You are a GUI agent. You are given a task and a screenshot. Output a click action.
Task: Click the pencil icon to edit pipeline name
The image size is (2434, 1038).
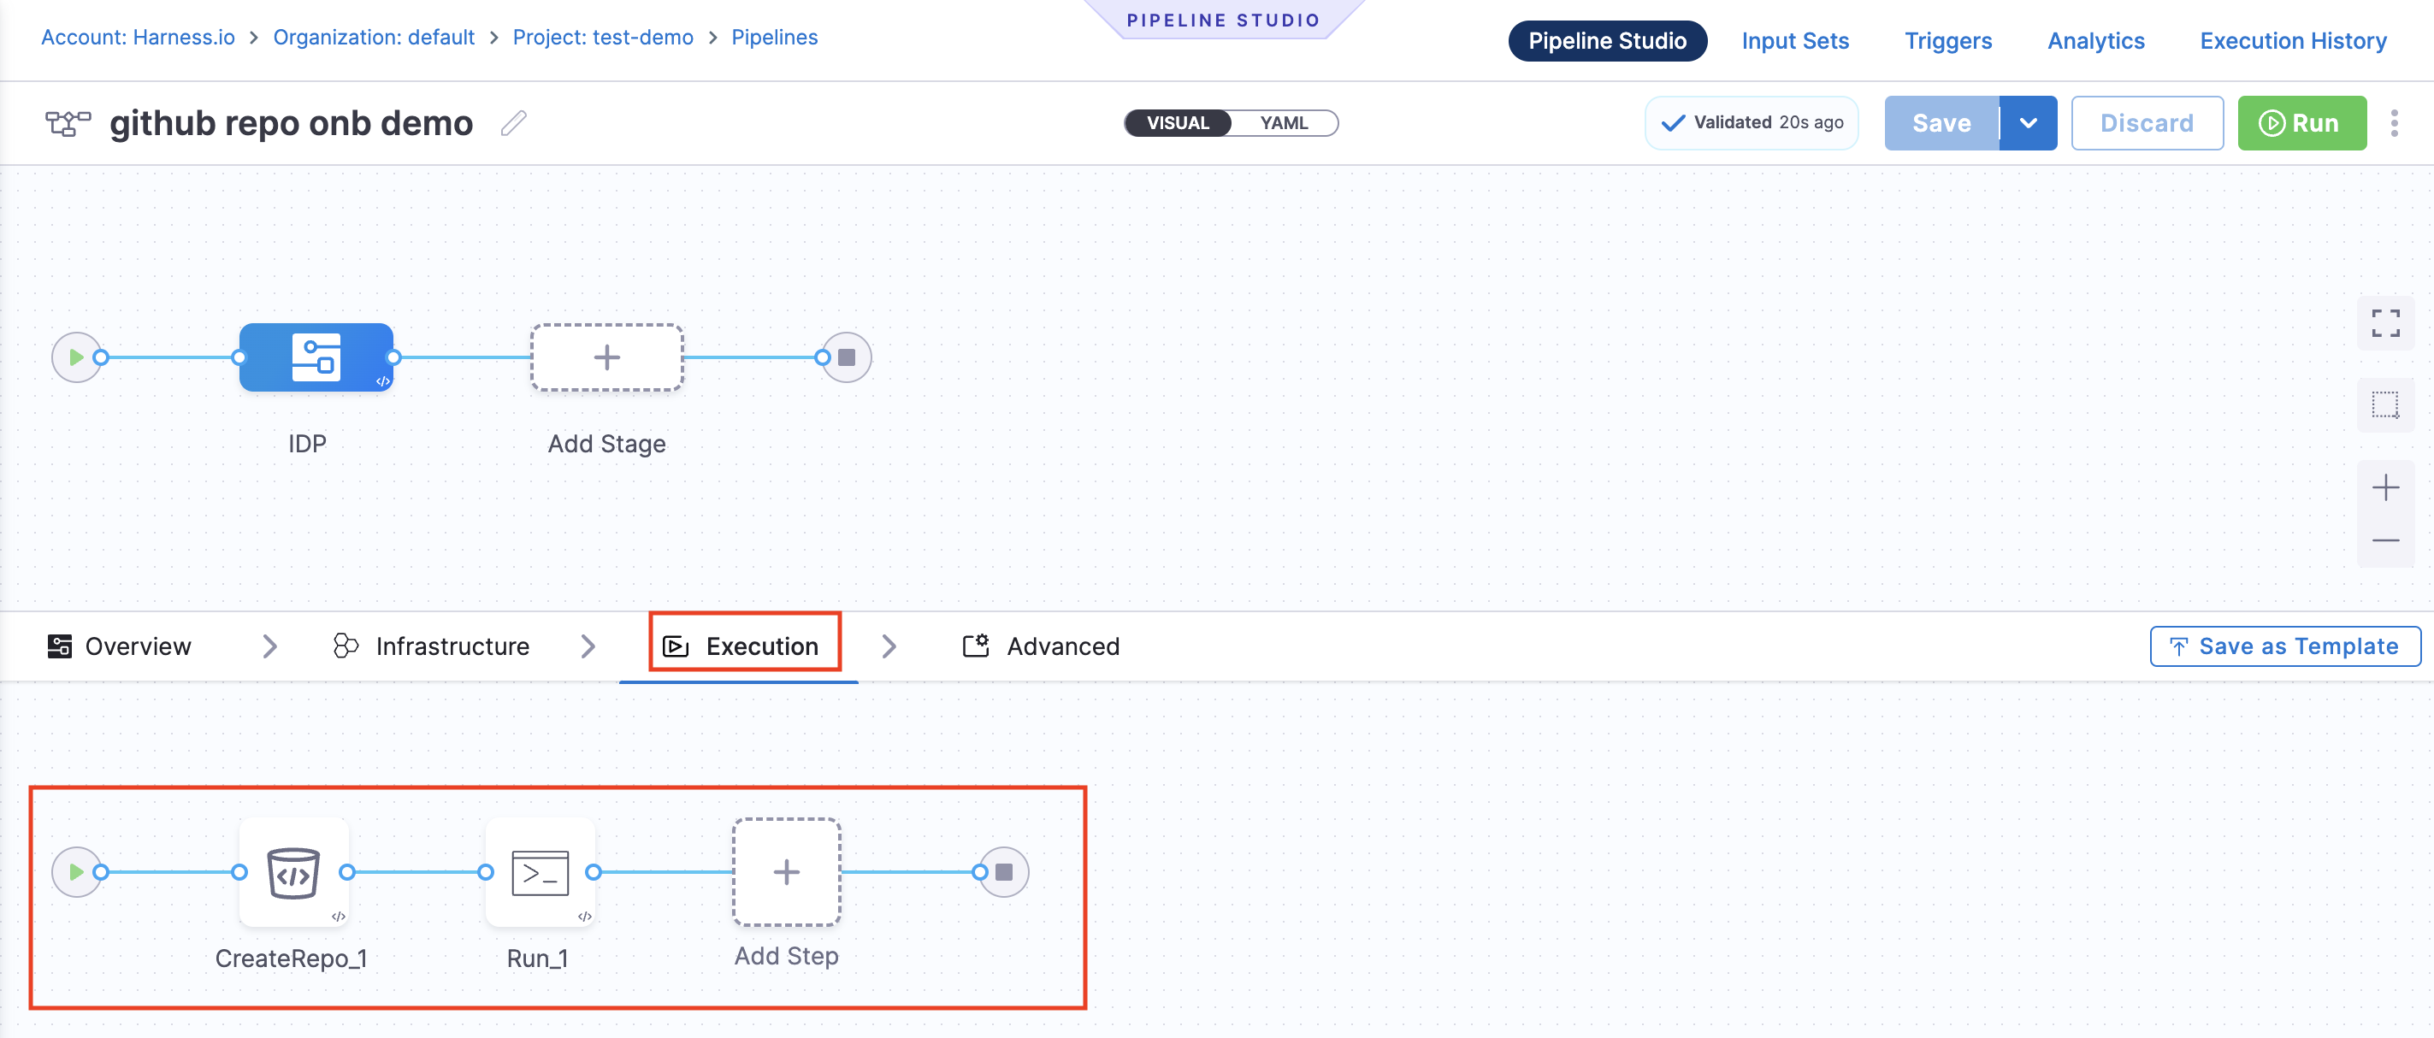tap(513, 123)
